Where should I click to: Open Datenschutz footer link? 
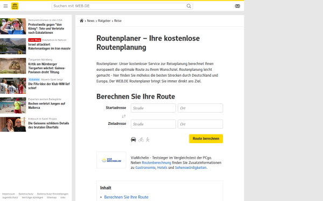tap(26, 194)
